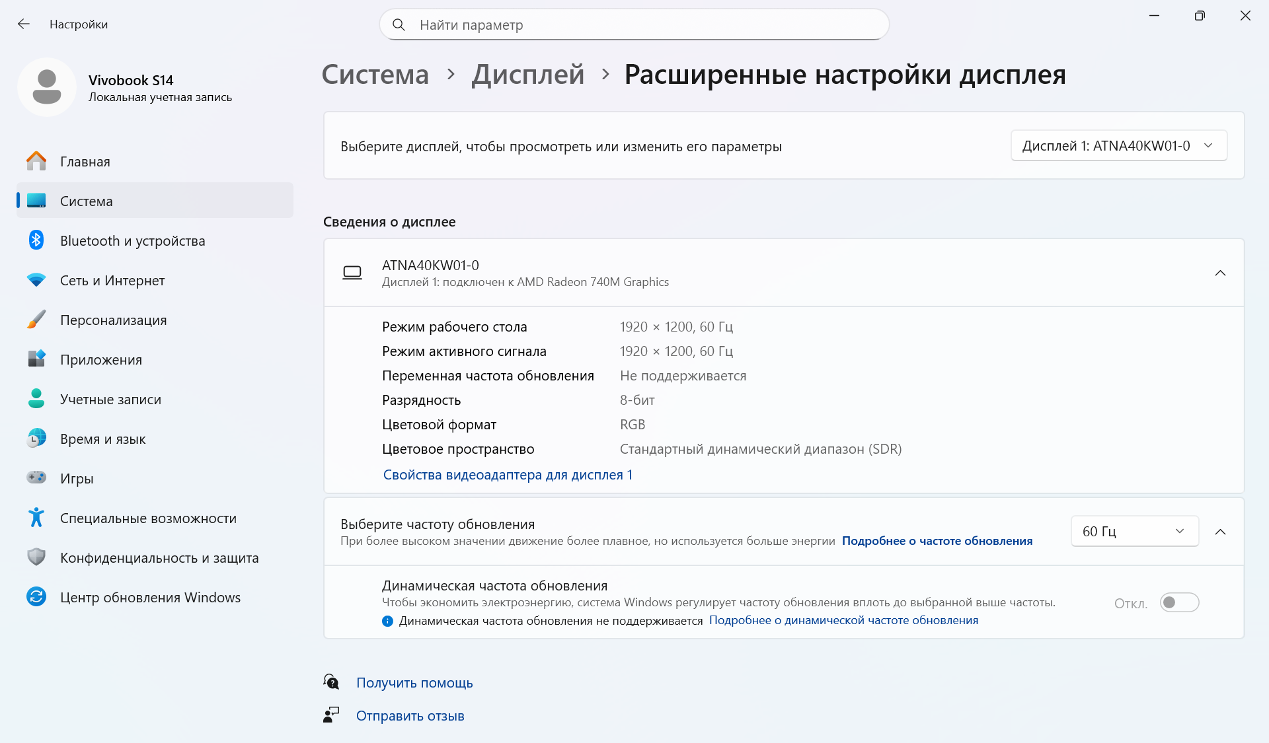
Task: Open the 60 Гц refresh rate dropdown
Action: [x=1135, y=532]
